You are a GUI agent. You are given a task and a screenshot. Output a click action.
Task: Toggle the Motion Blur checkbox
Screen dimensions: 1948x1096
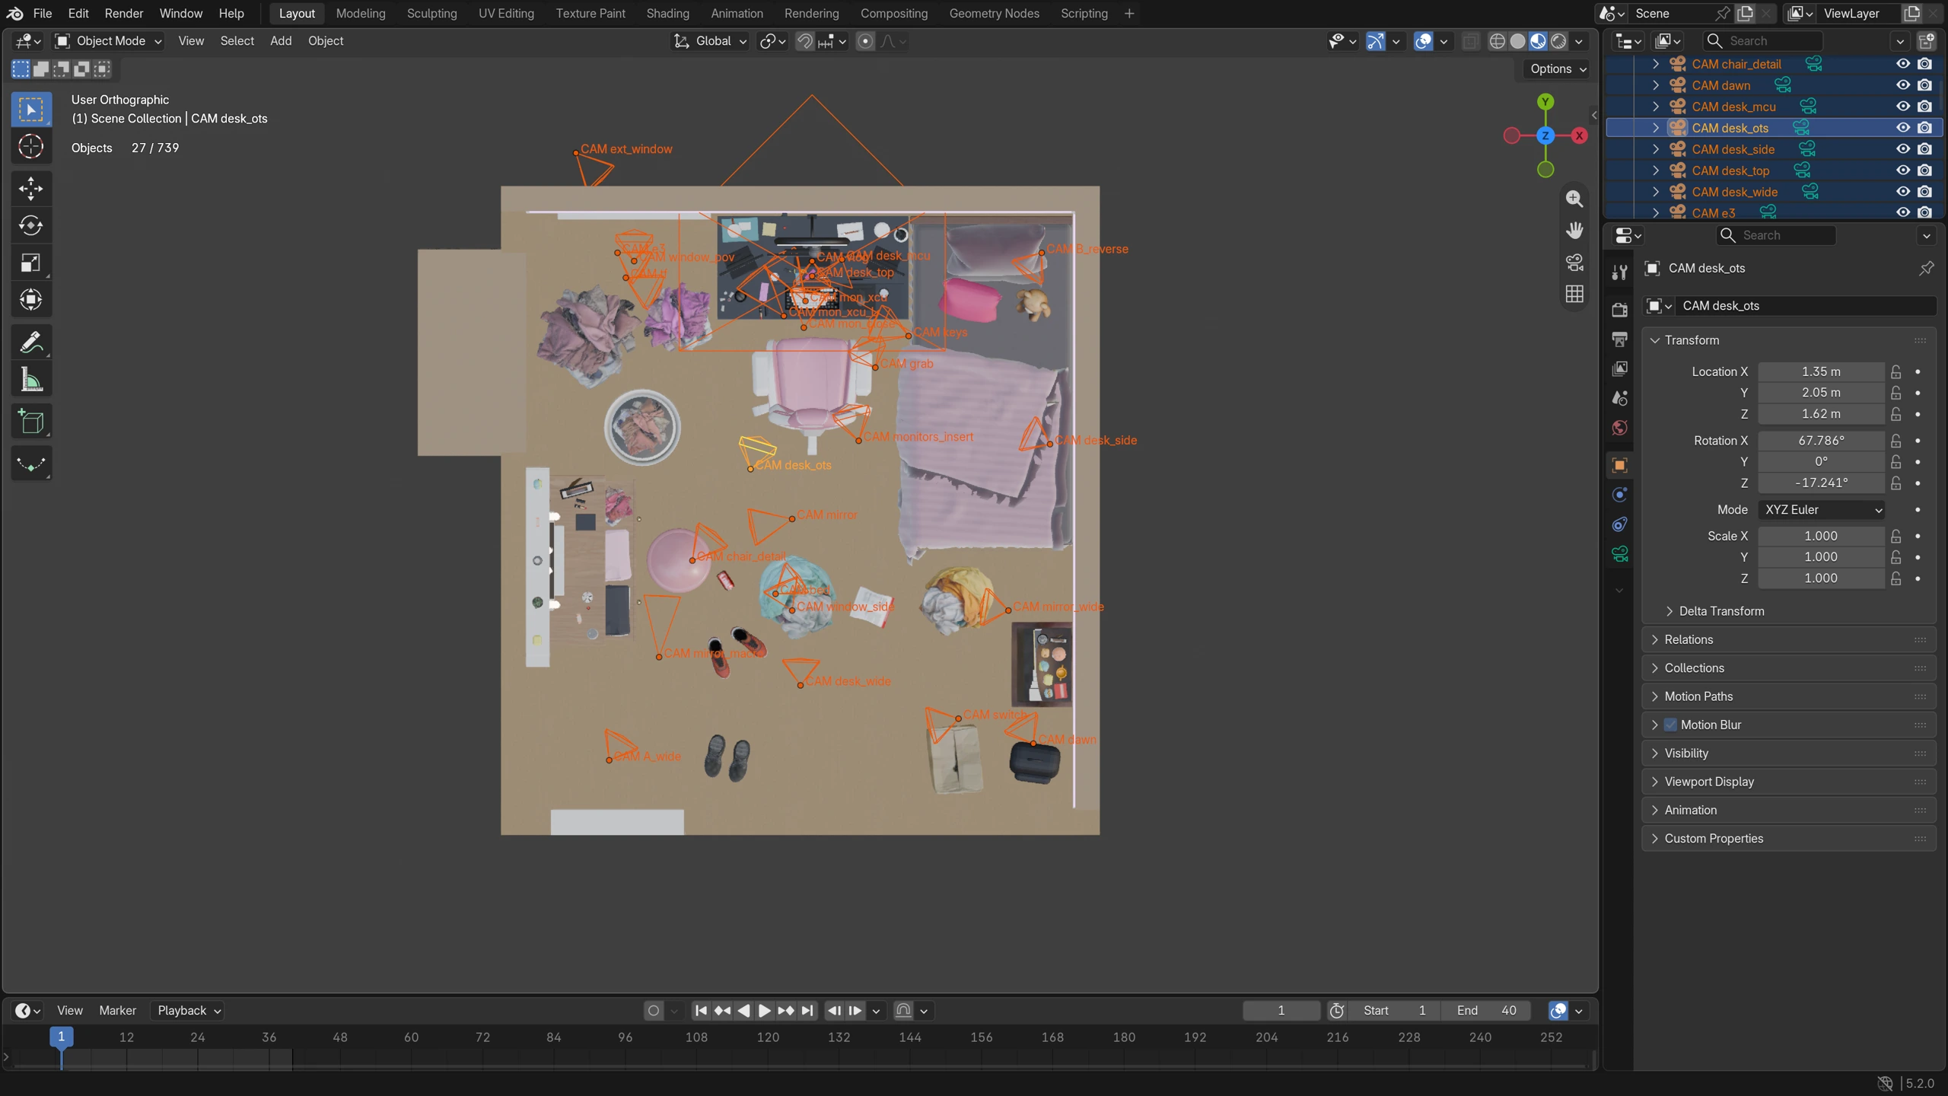[1670, 725]
